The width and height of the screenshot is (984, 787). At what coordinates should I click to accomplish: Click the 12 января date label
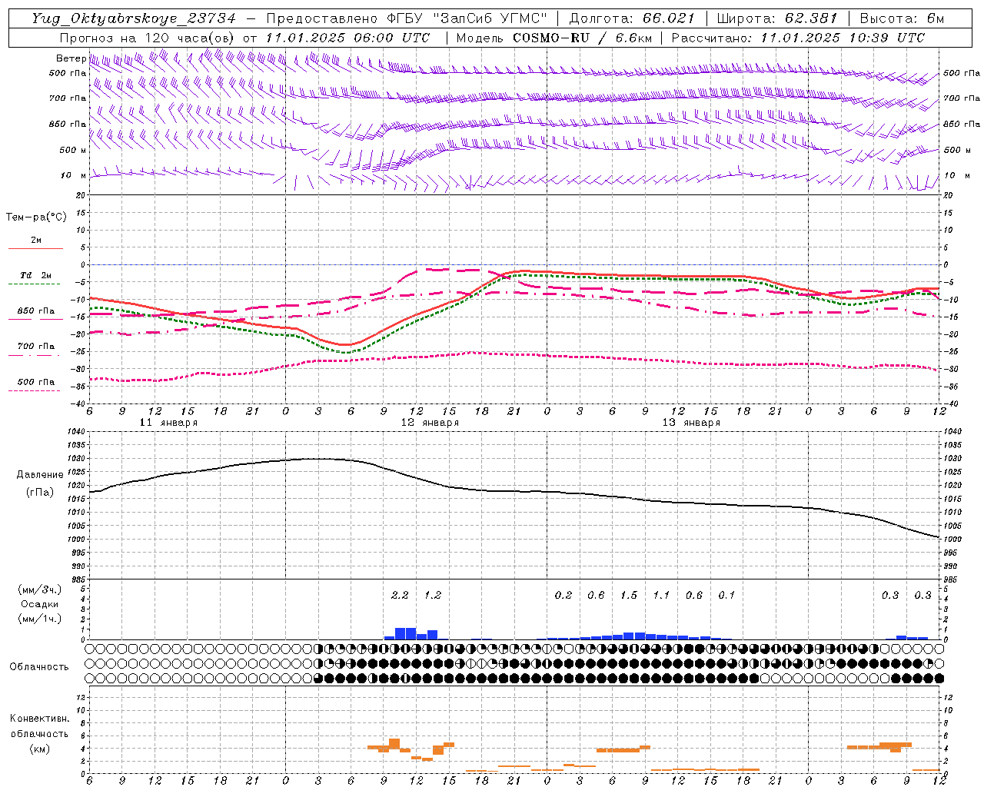(430, 423)
